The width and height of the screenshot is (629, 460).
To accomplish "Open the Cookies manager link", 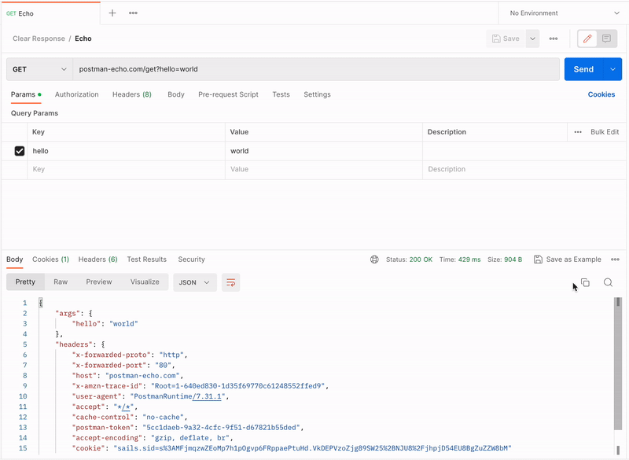I will tap(601, 94).
